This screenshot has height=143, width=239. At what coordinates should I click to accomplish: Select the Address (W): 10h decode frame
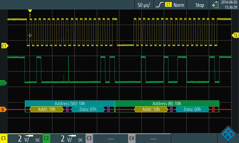(x=70, y=103)
